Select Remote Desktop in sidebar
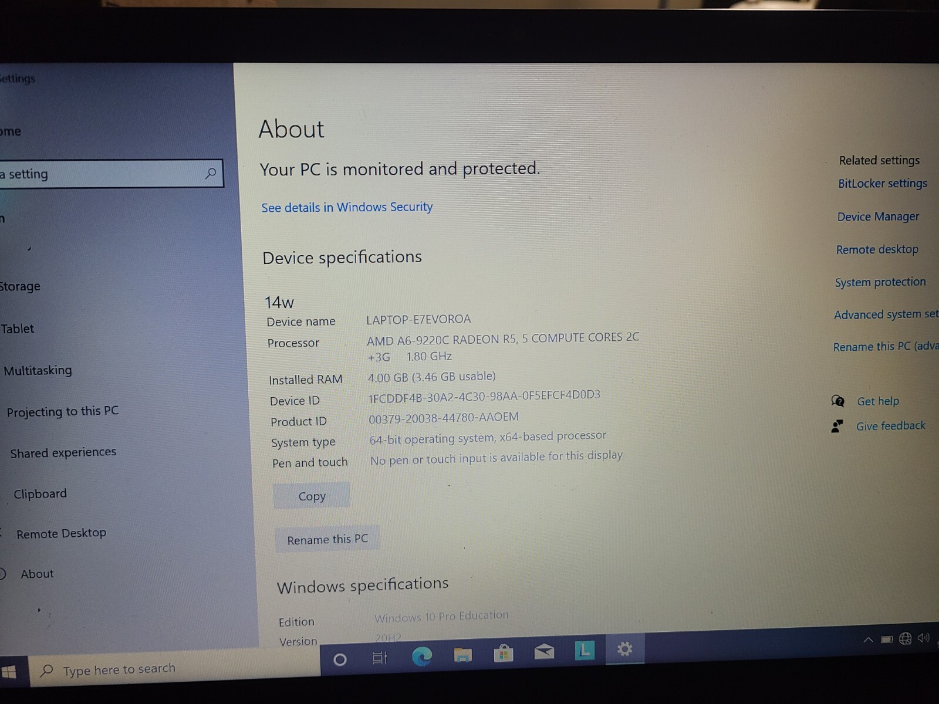 [x=62, y=533]
